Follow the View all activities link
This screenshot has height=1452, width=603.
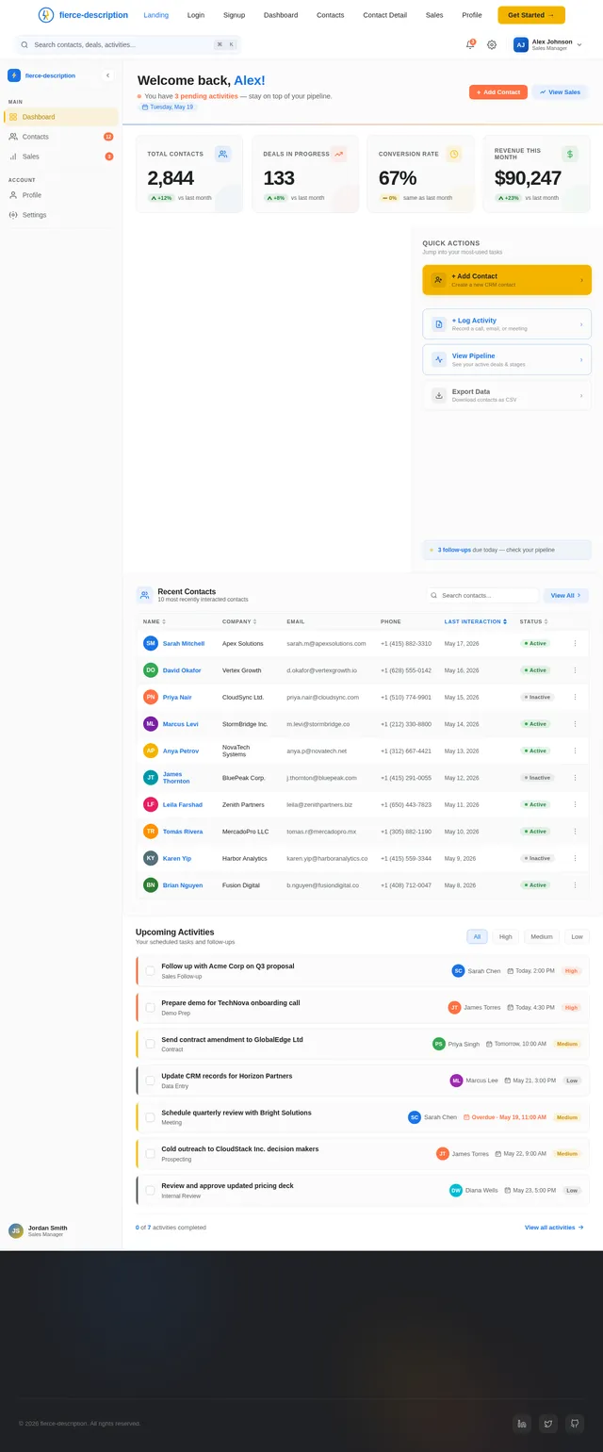coord(554,1228)
